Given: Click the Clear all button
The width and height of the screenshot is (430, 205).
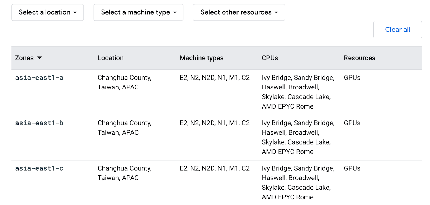Looking at the screenshot, I should tap(397, 30).
